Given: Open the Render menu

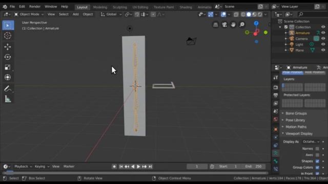Looking at the screenshot, I should click(x=35, y=7).
